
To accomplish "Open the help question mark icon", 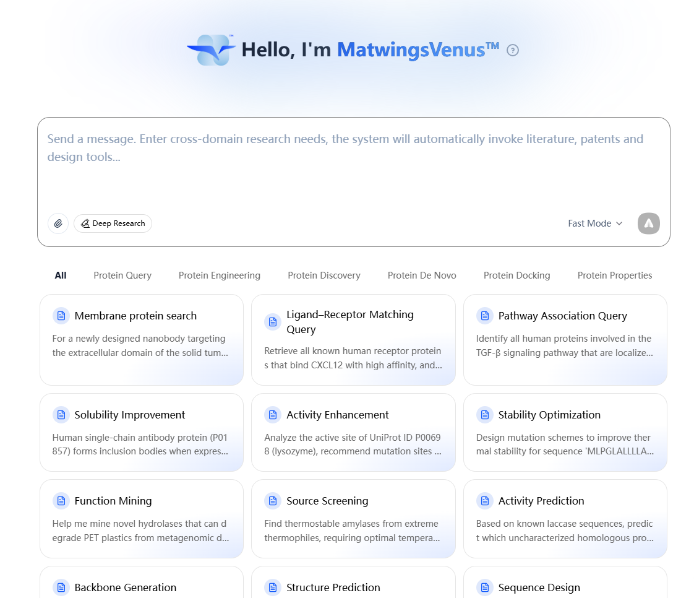I will coord(513,51).
